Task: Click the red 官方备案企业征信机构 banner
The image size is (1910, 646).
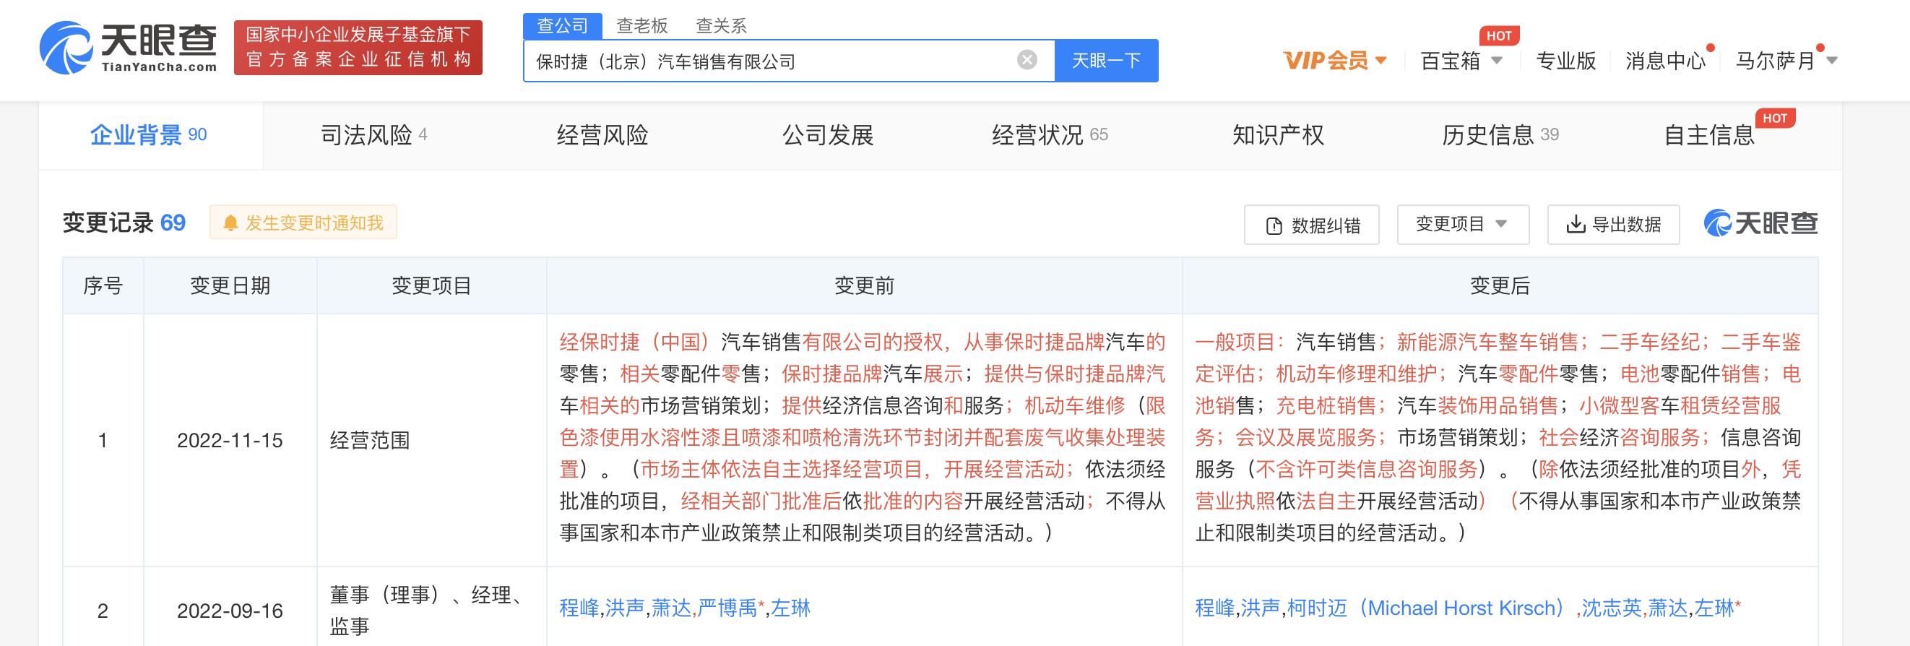Action: pyautogui.click(x=358, y=48)
